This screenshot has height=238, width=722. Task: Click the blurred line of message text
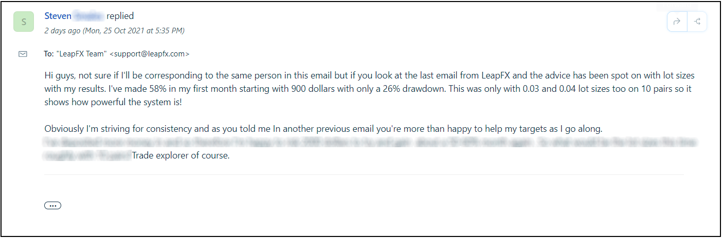click(360, 142)
